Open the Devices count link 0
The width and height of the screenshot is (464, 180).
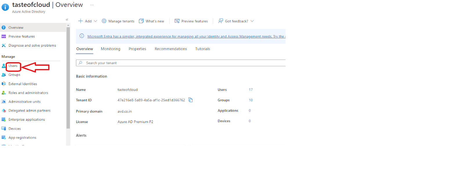(250, 121)
